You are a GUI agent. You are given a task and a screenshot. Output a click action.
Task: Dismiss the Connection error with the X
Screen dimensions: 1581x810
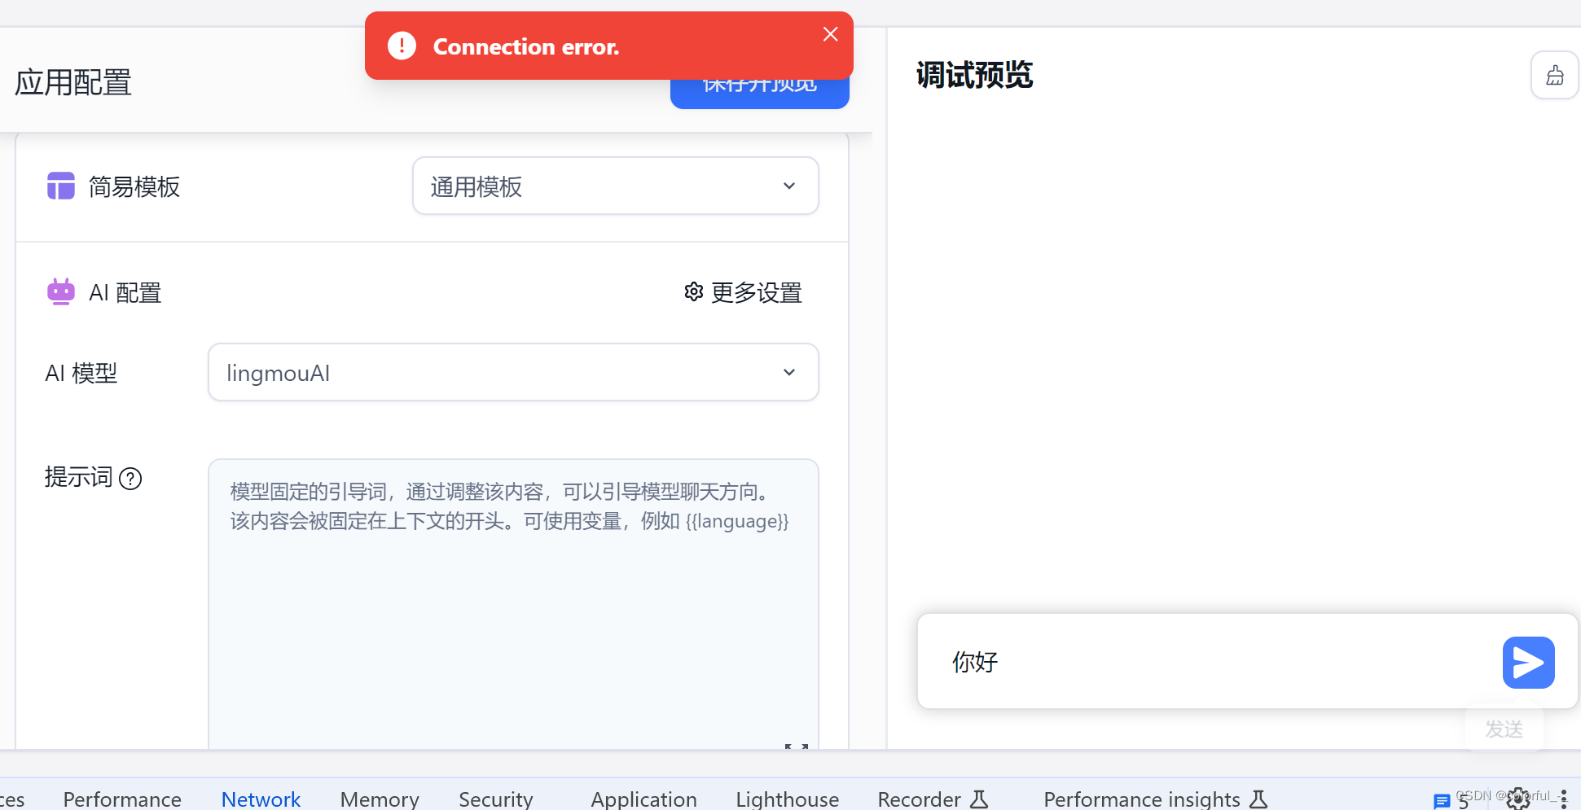point(830,33)
